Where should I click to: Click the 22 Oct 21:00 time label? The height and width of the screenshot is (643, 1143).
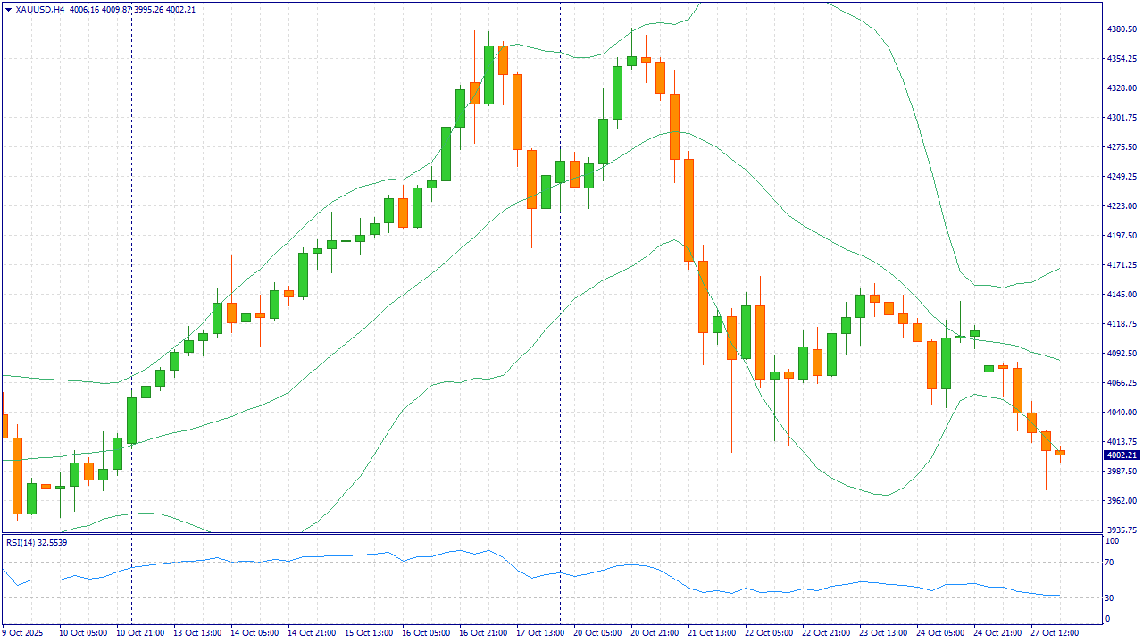825,633
